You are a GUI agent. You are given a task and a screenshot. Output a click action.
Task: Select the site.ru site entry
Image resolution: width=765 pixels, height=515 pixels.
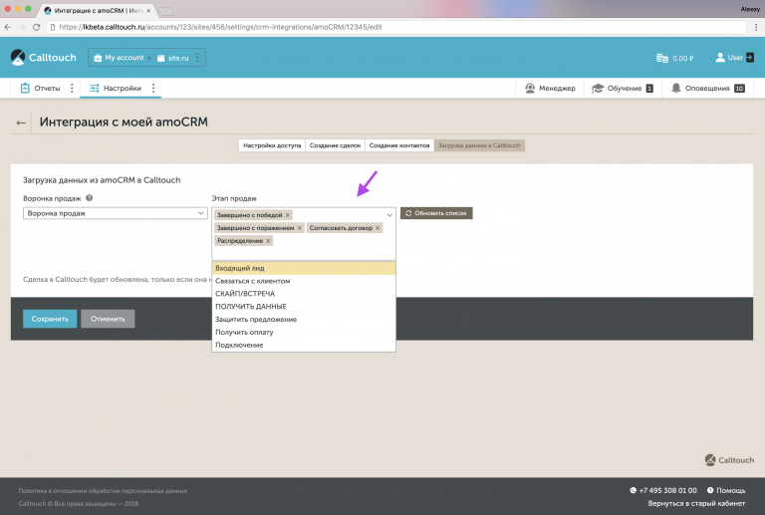pos(172,58)
